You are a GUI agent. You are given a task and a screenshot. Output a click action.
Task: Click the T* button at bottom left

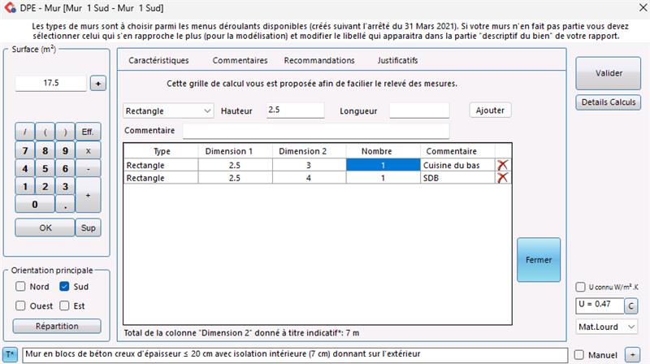(x=11, y=355)
